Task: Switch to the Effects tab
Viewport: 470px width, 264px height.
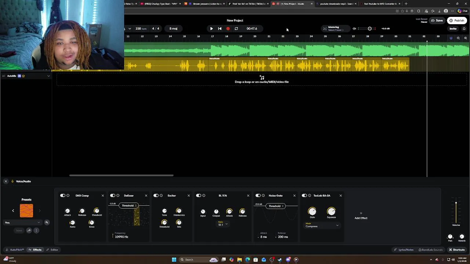Action: click(35, 250)
